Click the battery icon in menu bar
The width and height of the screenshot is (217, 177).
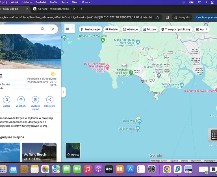tap(191, 2)
